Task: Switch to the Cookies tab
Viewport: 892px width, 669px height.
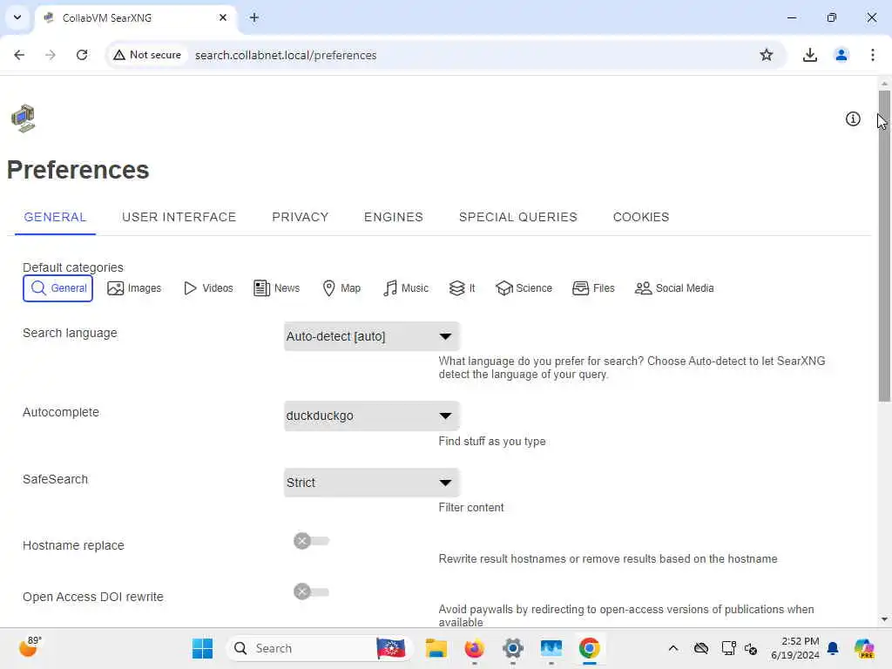Action: (640, 217)
